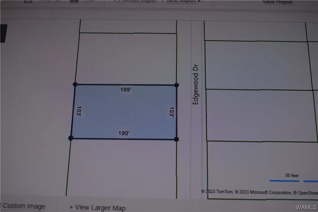Click the document icon left of Print

pos(28,1)
